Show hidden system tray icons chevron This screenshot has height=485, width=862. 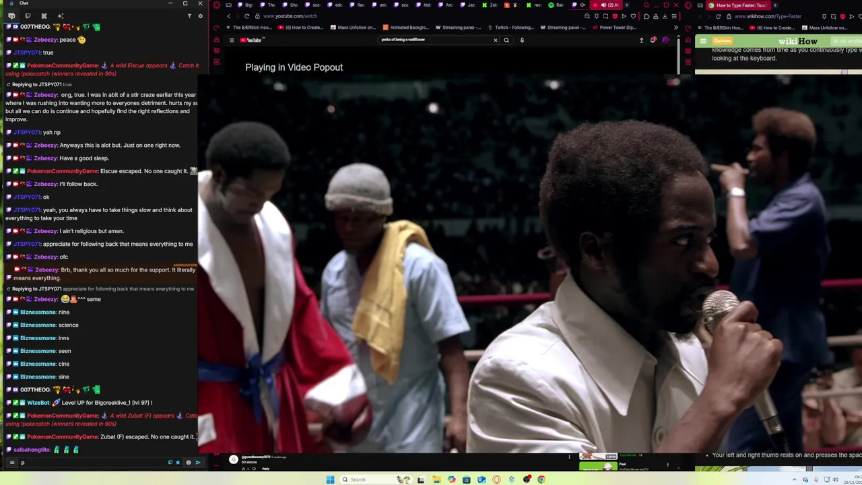click(x=795, y=480)
